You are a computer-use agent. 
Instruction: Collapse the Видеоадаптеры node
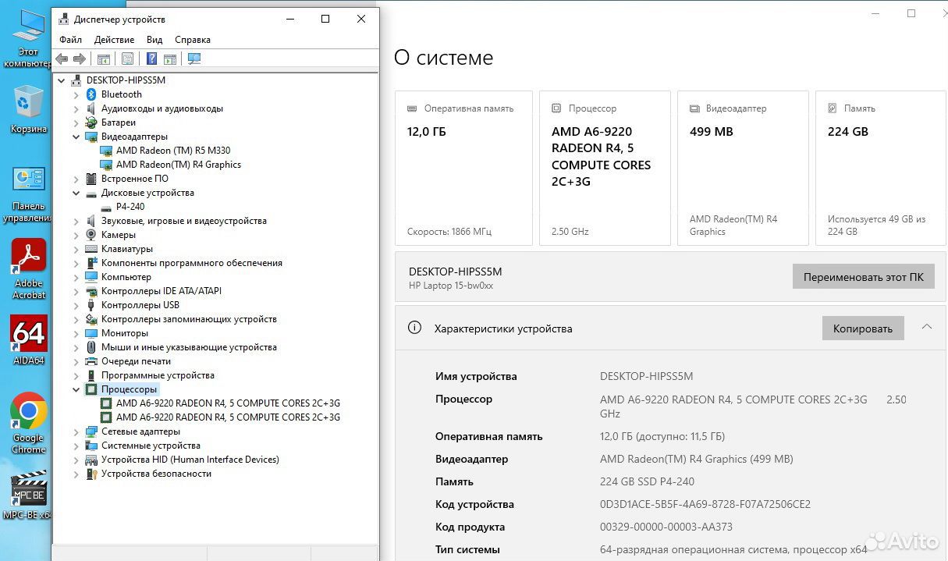click(x=76, y=137)
